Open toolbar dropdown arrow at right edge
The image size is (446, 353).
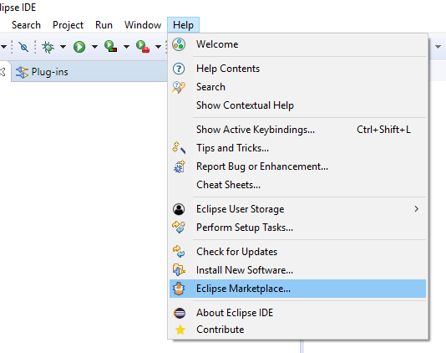(438, 47)
